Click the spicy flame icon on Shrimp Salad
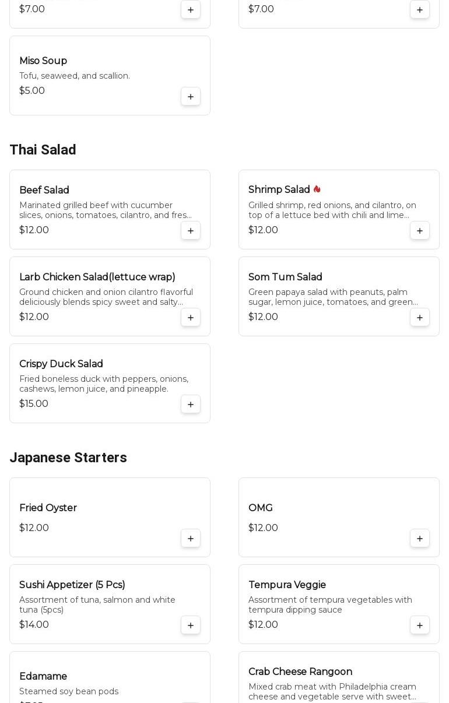 point(317,189)
